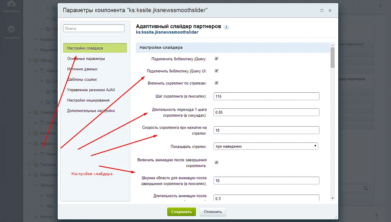
Task: Click the scrollbar up arrow in parameters list
Action: (x=333, y=45)
